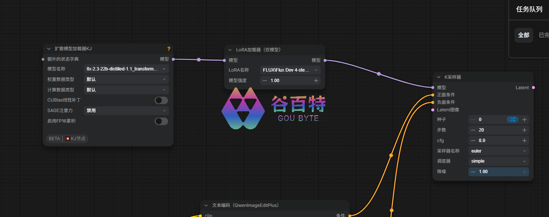Screen dimensions: 549x217
Task: Collapse the K采样器 node
Action: 439,77
